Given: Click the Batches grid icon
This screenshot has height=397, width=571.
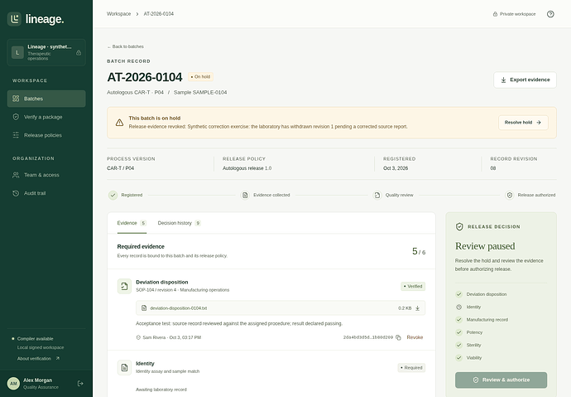Looking at the screenshot, I should click(16, 99).
